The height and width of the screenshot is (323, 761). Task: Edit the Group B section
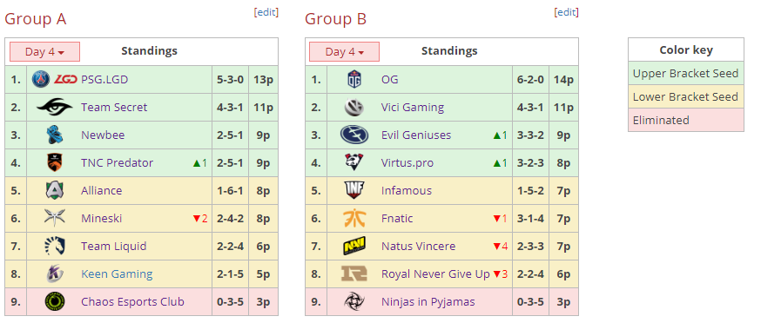coord(566,12)
